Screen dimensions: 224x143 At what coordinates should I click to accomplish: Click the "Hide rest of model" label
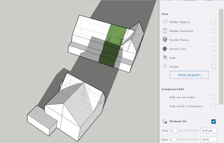pos(182,97)
